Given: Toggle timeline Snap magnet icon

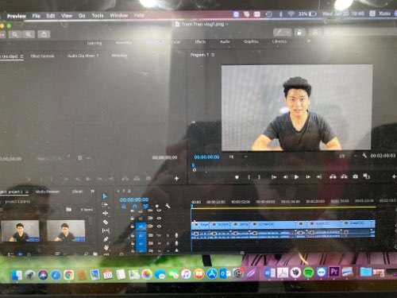Looking at the screenshot, I should pos(135,207).
